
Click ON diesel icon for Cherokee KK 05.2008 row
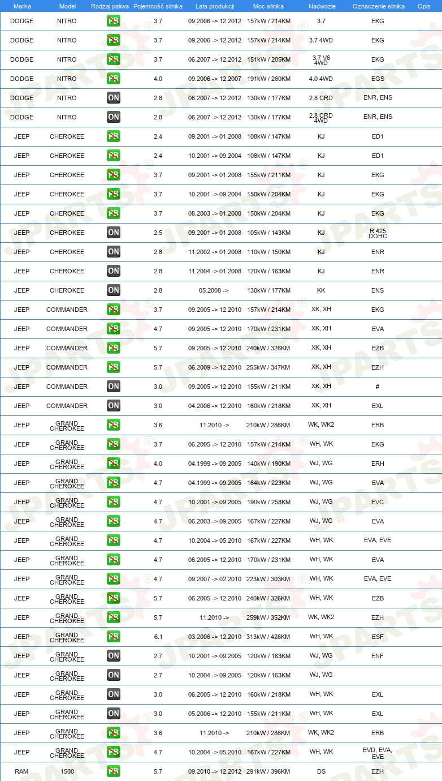tap(114, 290)
